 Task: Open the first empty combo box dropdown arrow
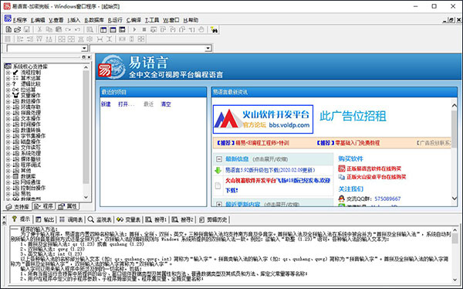[84, 48]
